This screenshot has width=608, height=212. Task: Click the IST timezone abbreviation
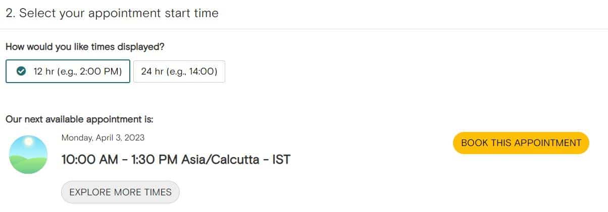(281, 160)
